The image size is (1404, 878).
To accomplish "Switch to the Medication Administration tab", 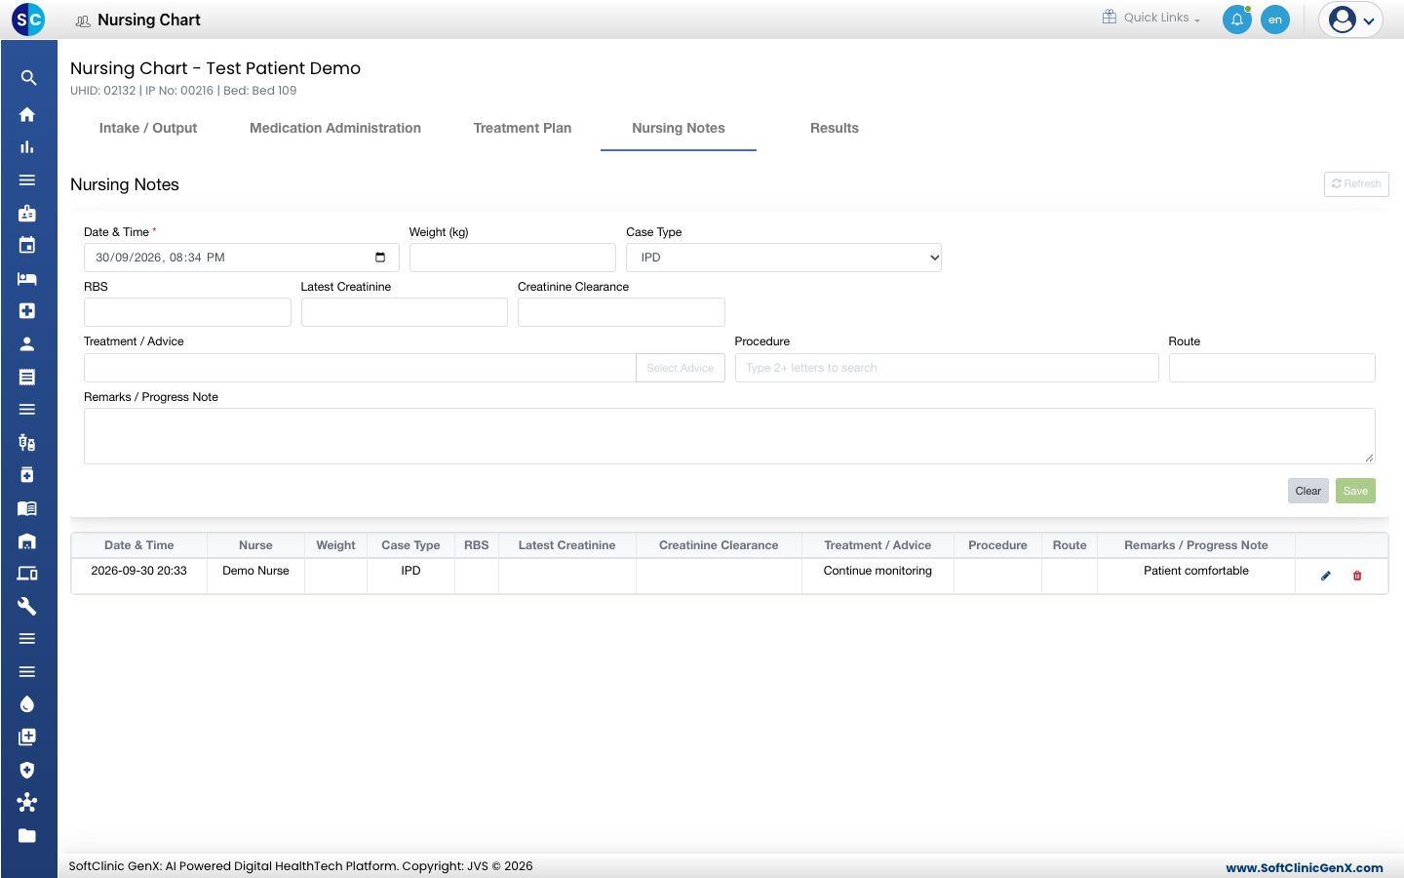I will (335, 128).
